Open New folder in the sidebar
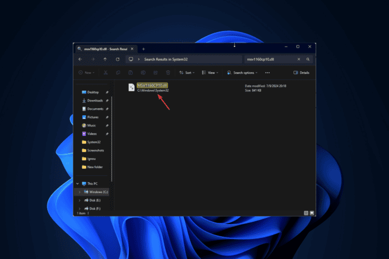This screenshot has width=389, height=259. coord(95,167)
